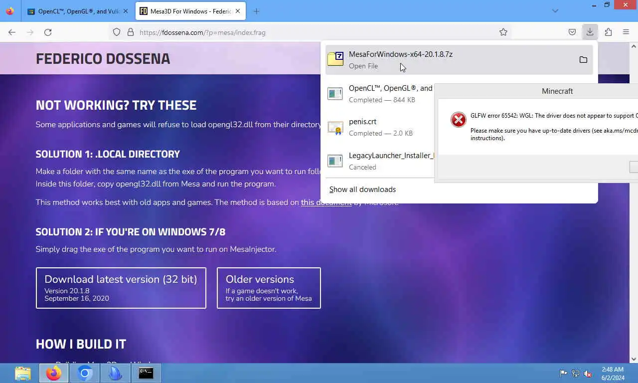Close the OpenCL, OpenGL and Vulkan tab
Screen dimensions: 638x383
126,11
